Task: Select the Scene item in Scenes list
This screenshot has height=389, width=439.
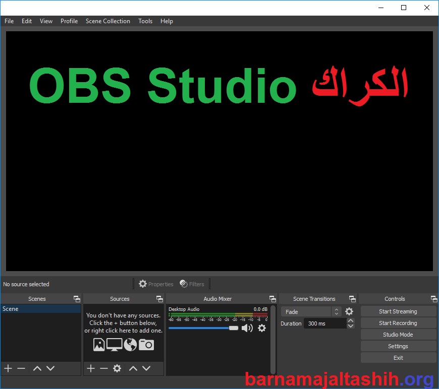Action: pyautogui.click(x=40, y=309)
